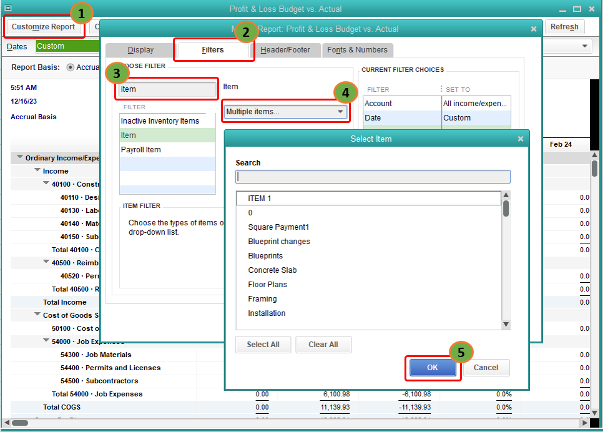Click the Feb 24 column header
This screenshot has height=432, width=603.
[561, 144]
